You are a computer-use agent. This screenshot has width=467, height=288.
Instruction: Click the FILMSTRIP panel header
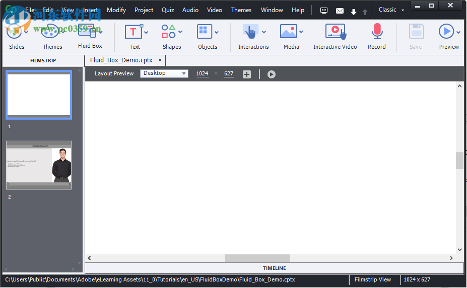[43, 61]
